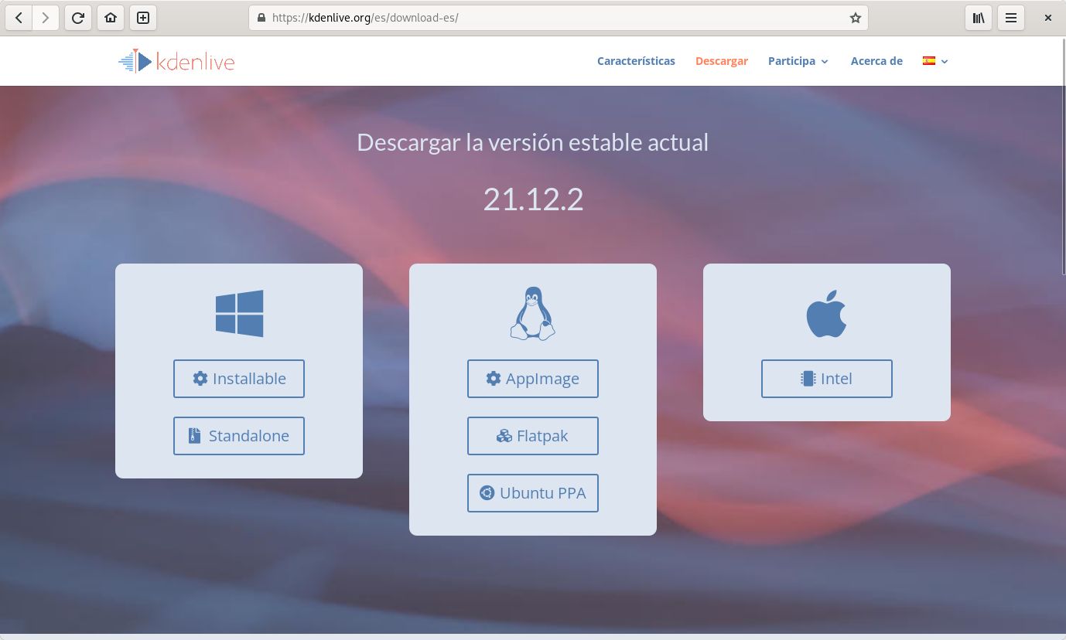Download the Linux AppImage
The image size is (1066, 640).
coord(533,379)
